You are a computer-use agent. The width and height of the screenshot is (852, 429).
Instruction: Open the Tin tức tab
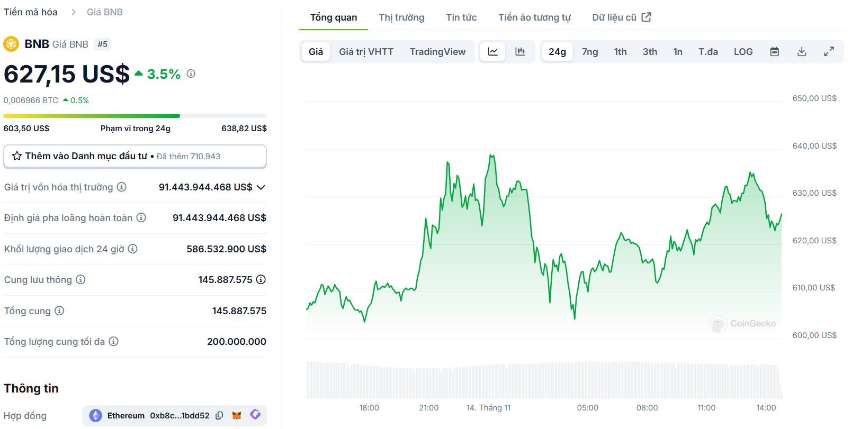coord(461,17)
